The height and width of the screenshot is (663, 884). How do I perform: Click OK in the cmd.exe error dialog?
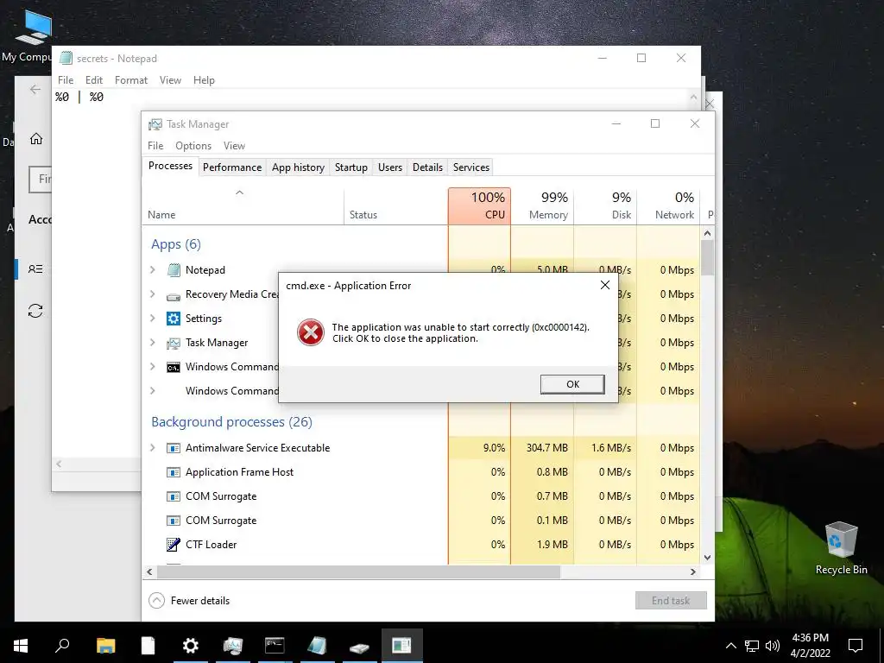coord(573,384)
